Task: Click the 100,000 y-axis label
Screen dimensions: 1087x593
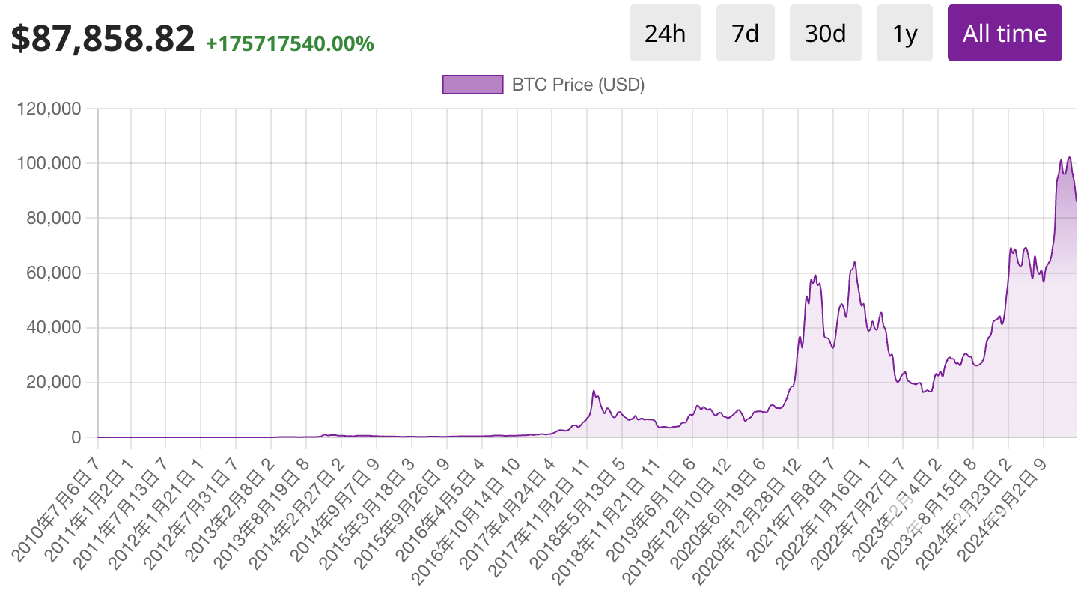Action: 49,164
